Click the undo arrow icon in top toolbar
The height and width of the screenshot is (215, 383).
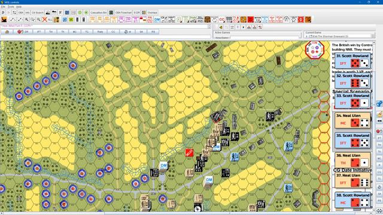pos(3,13)
